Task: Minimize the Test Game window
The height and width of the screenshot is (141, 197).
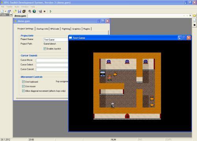Action: (x=180, y=38)
